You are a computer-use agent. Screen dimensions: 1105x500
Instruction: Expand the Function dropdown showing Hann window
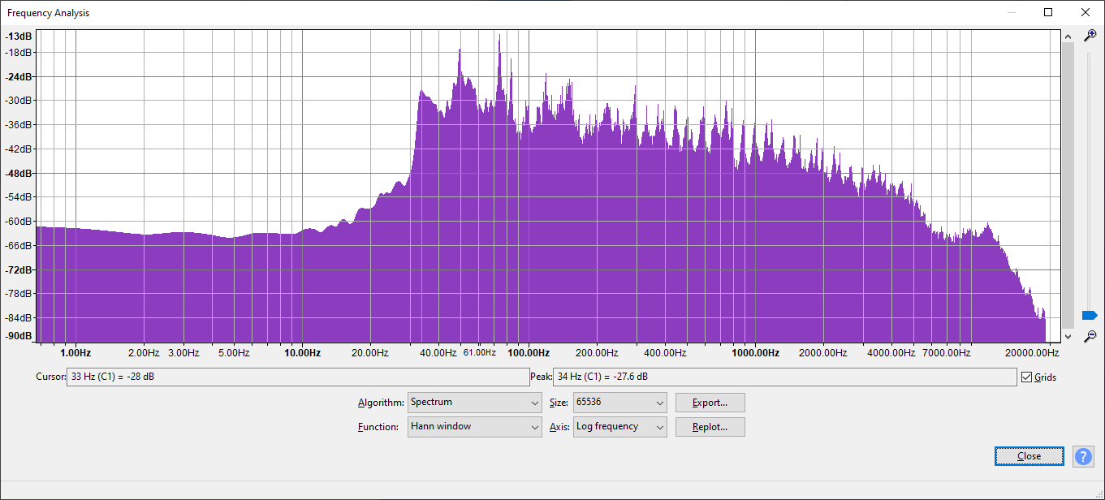pyautogui.click(x=474, y=427)
